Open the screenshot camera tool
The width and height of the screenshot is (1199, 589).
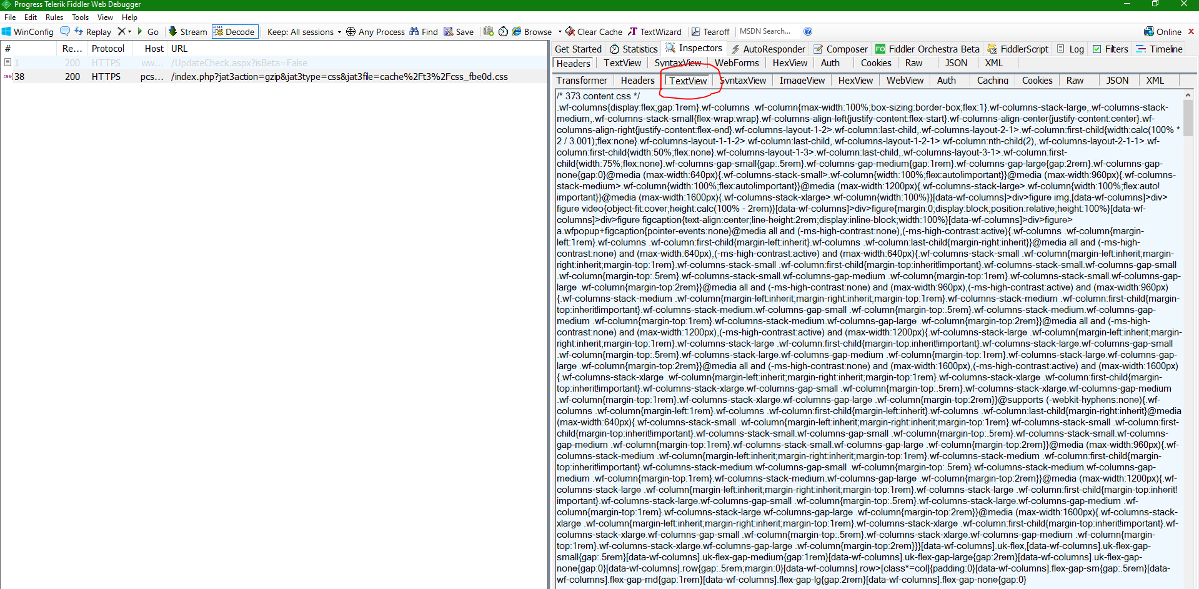pyautogui.click(x=489, y=31)
